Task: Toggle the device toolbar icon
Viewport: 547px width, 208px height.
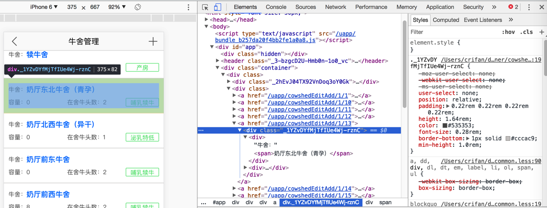Action: [x=218, y=7]
